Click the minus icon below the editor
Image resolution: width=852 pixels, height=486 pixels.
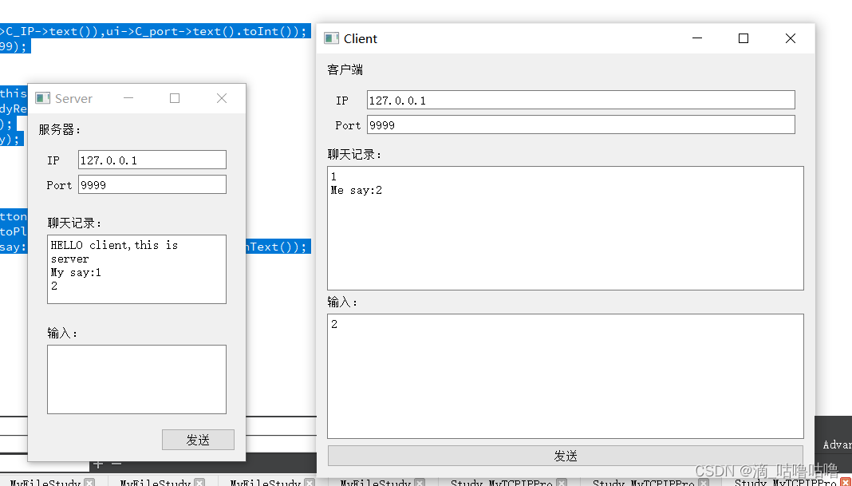click(116, 464)
